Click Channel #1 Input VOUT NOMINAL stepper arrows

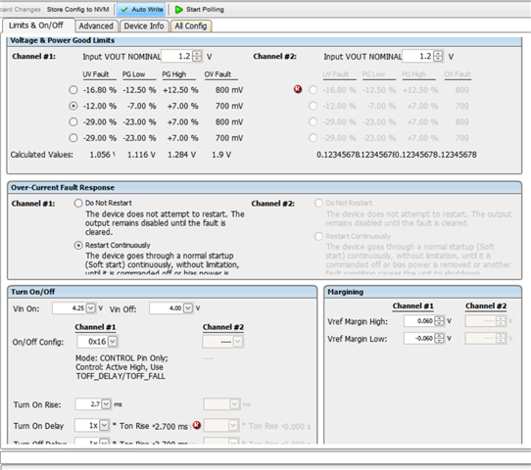pos(197,56)
